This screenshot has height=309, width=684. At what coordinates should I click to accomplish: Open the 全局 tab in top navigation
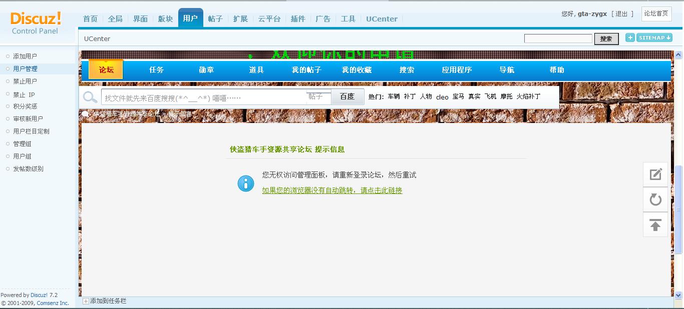(115, 19)
